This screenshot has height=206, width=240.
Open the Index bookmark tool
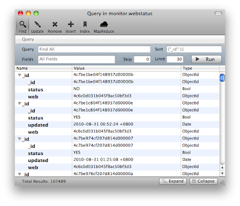tap(85, 27)
